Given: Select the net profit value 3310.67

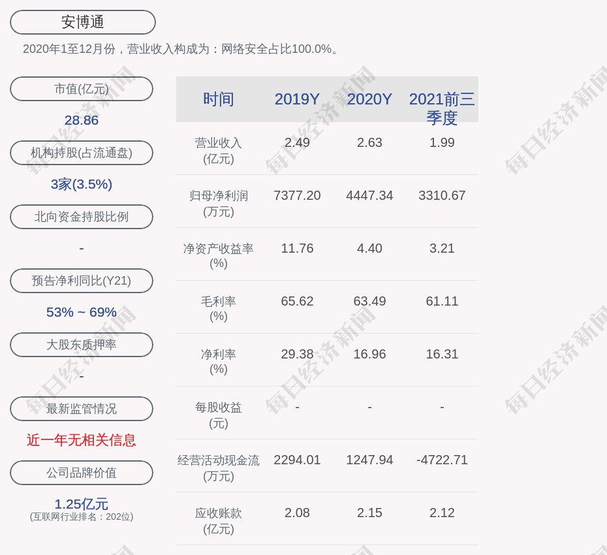Looking at the screenshot, I should click(x=442, y=195).
